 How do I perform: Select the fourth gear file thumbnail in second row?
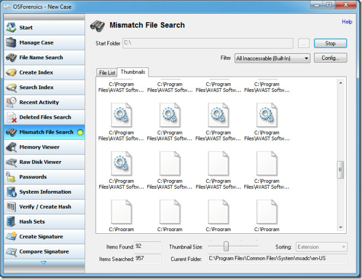tap(267, 115)
